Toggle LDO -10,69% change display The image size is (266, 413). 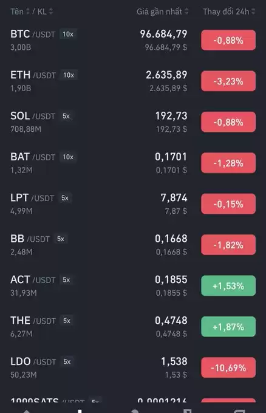(228, 367)
